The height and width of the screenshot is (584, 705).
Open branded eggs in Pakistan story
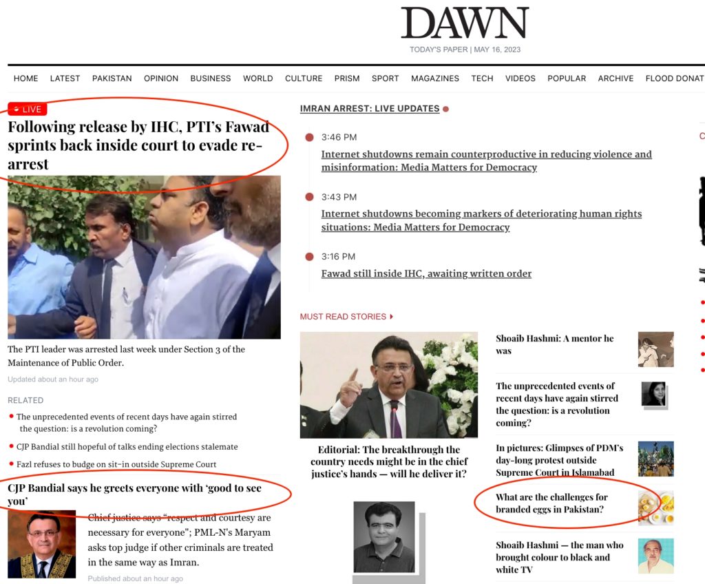click(551, 503)
